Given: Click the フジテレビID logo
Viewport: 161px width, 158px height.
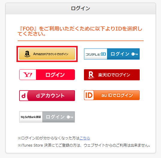Looking at the screenshot, I should point(96,54).
